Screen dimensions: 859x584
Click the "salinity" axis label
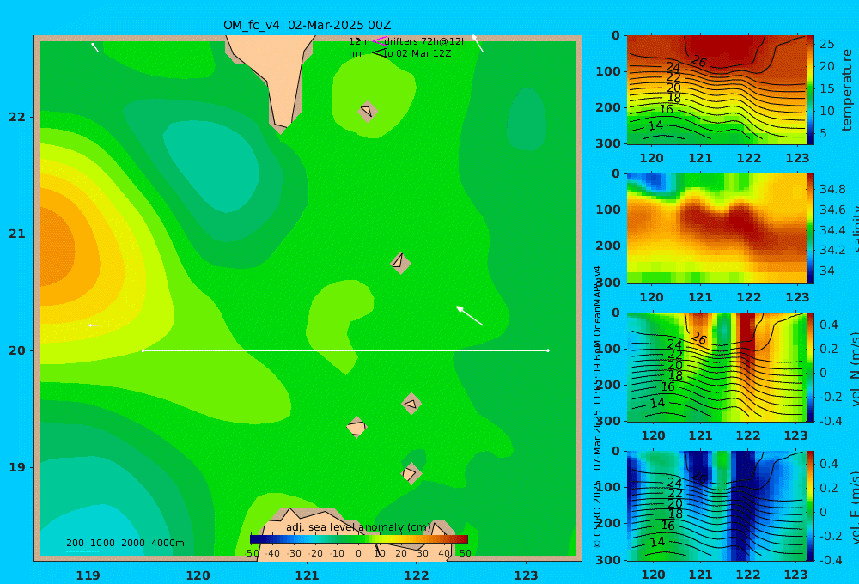pyautogui.click(x=854, y=229)
